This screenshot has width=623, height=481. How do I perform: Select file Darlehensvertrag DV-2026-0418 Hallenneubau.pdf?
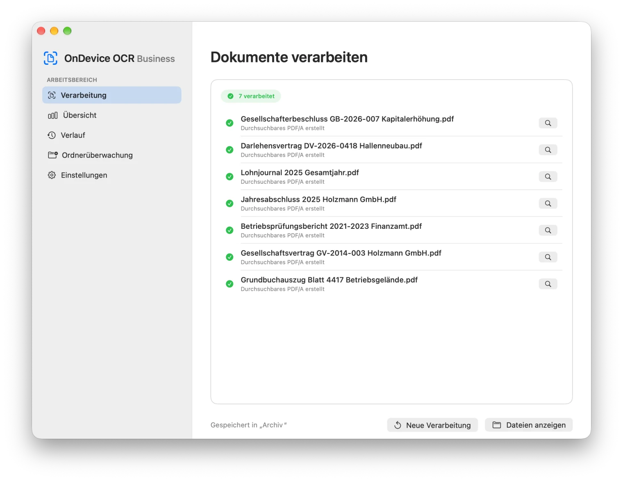pyautogui.click(x=331, y=146)
